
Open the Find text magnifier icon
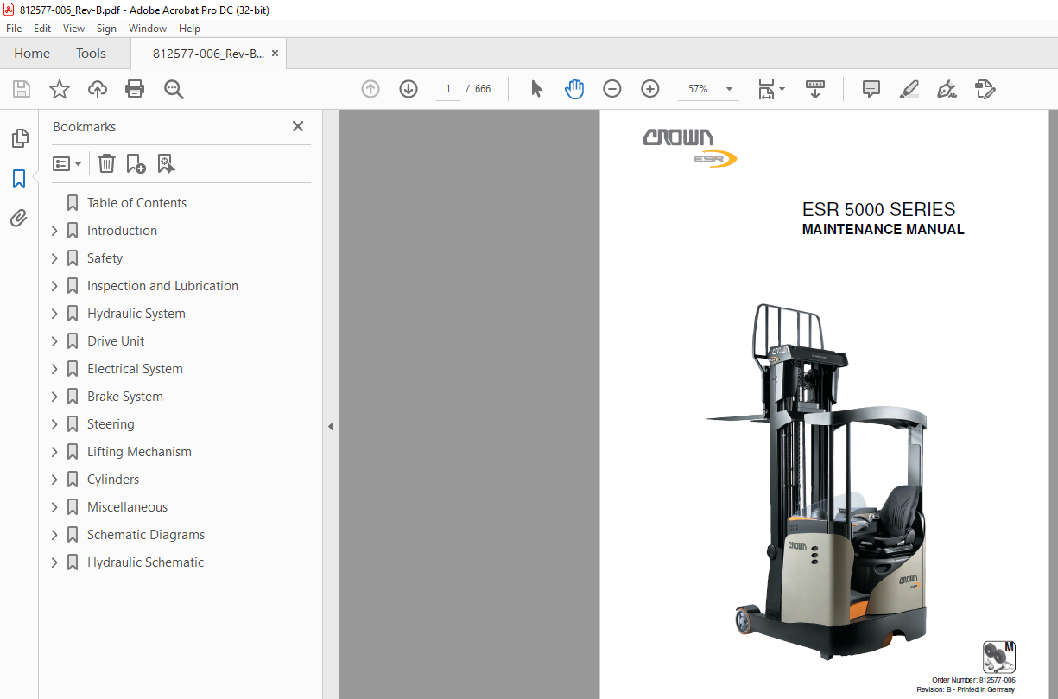click(x=174, y=89)
